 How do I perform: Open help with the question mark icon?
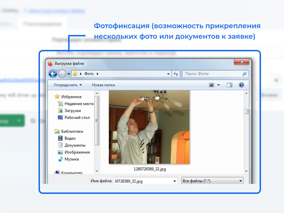(241, 85)
